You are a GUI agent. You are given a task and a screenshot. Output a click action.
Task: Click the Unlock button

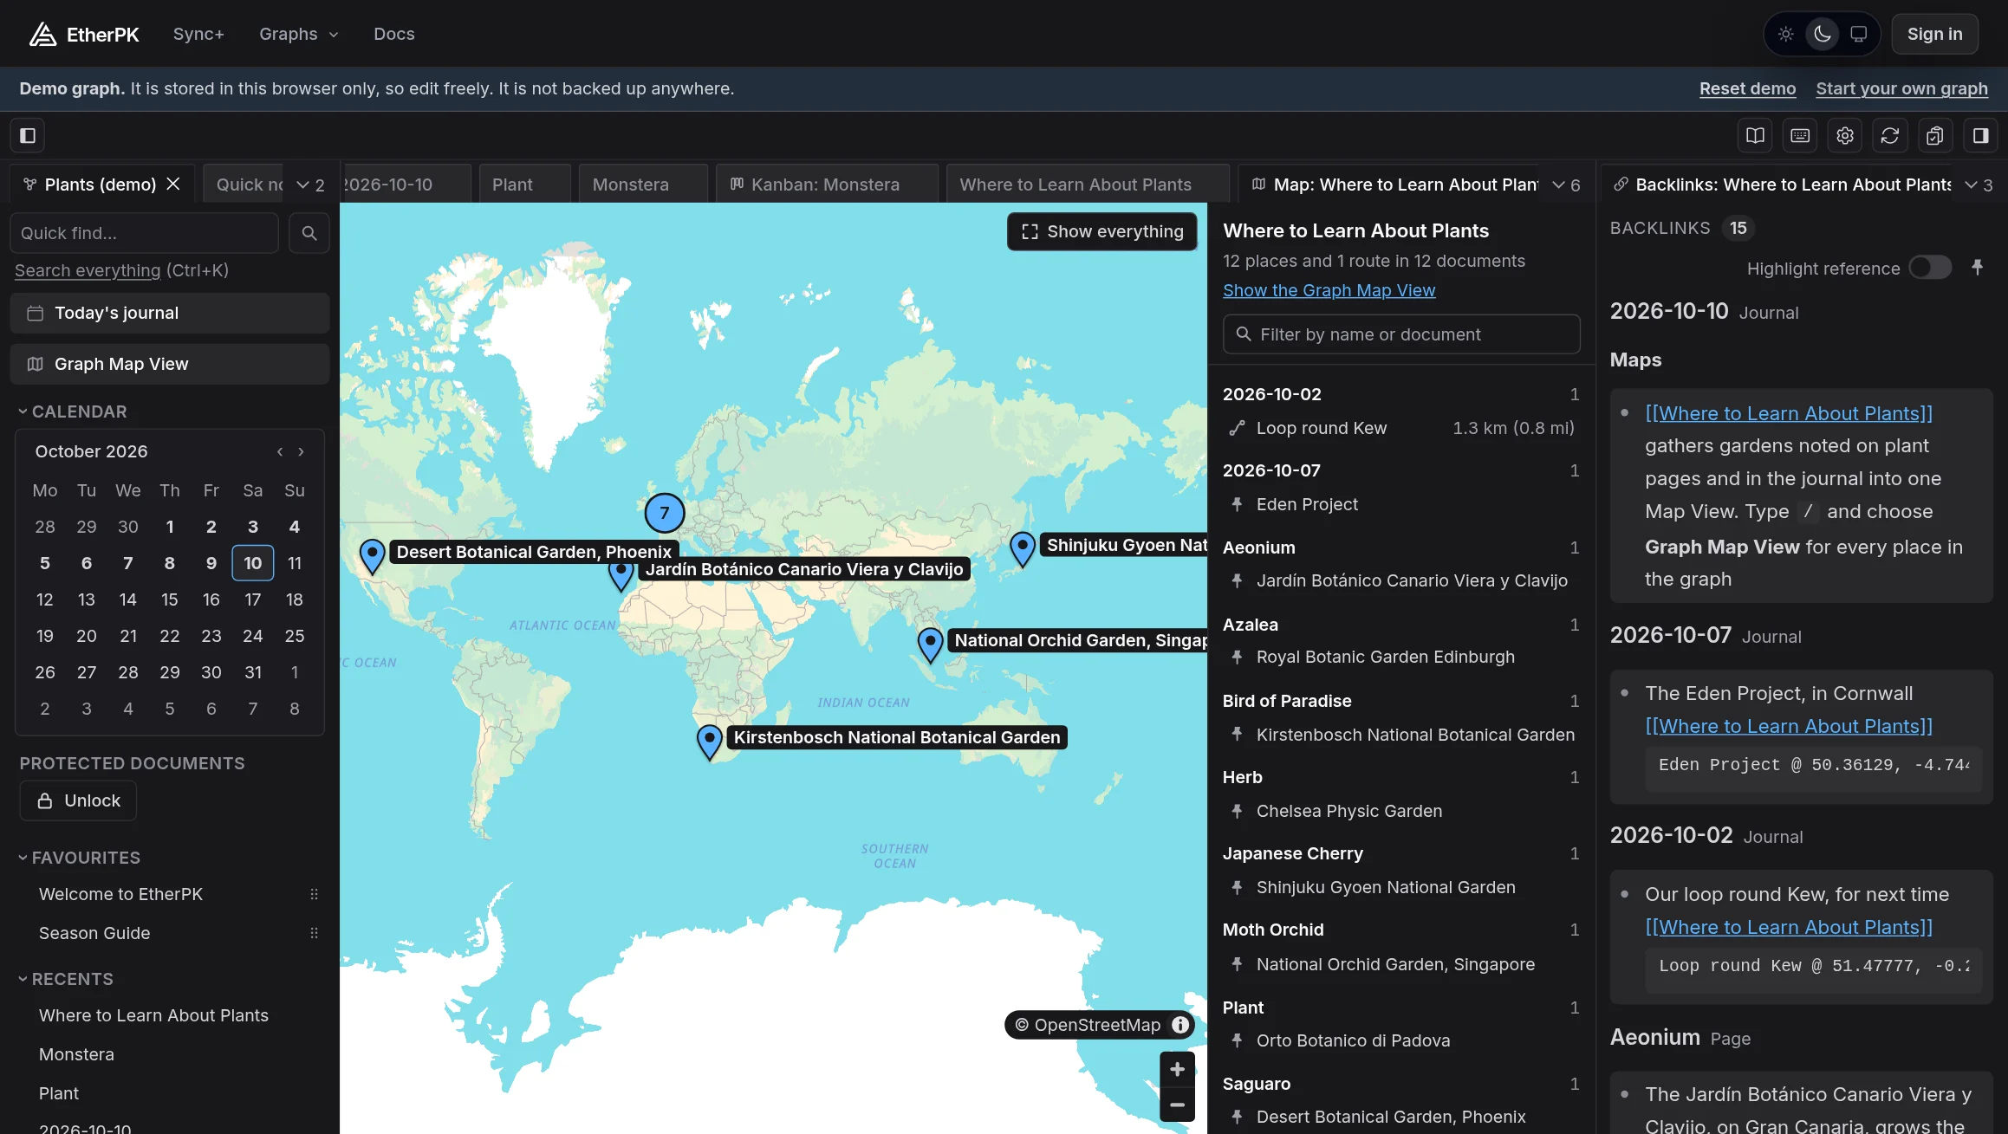click(78, 800)
